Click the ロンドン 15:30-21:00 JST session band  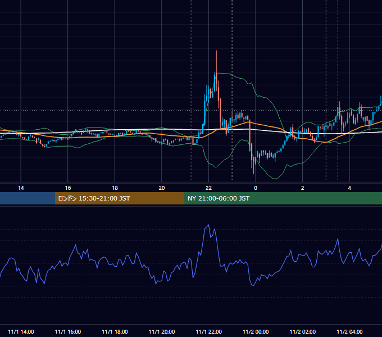(x=119, y=198)
